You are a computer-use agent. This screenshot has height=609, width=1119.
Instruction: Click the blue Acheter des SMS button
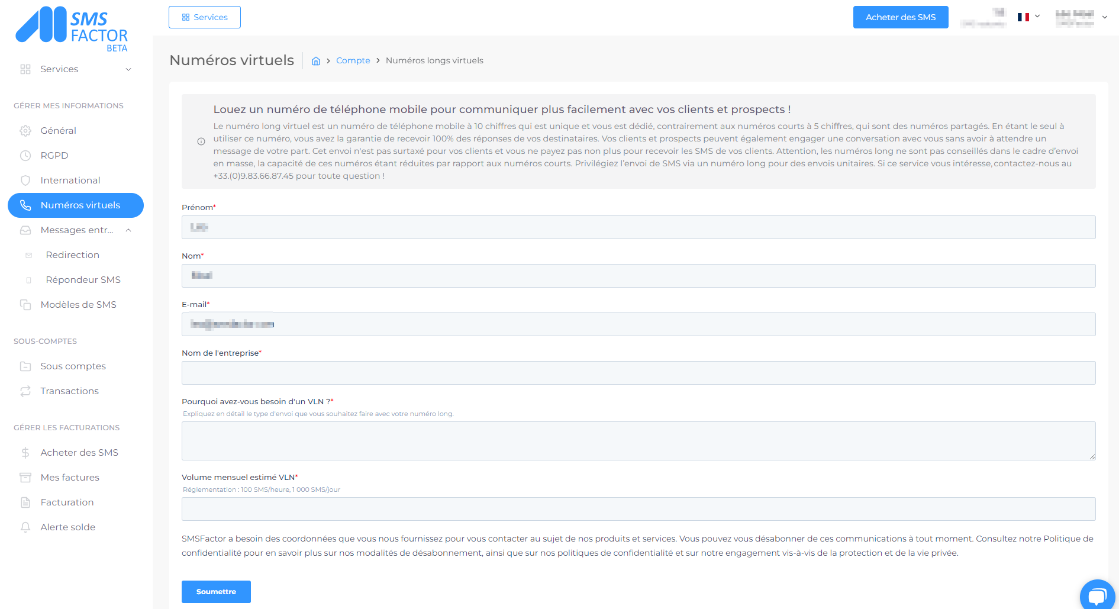[900, 17]
